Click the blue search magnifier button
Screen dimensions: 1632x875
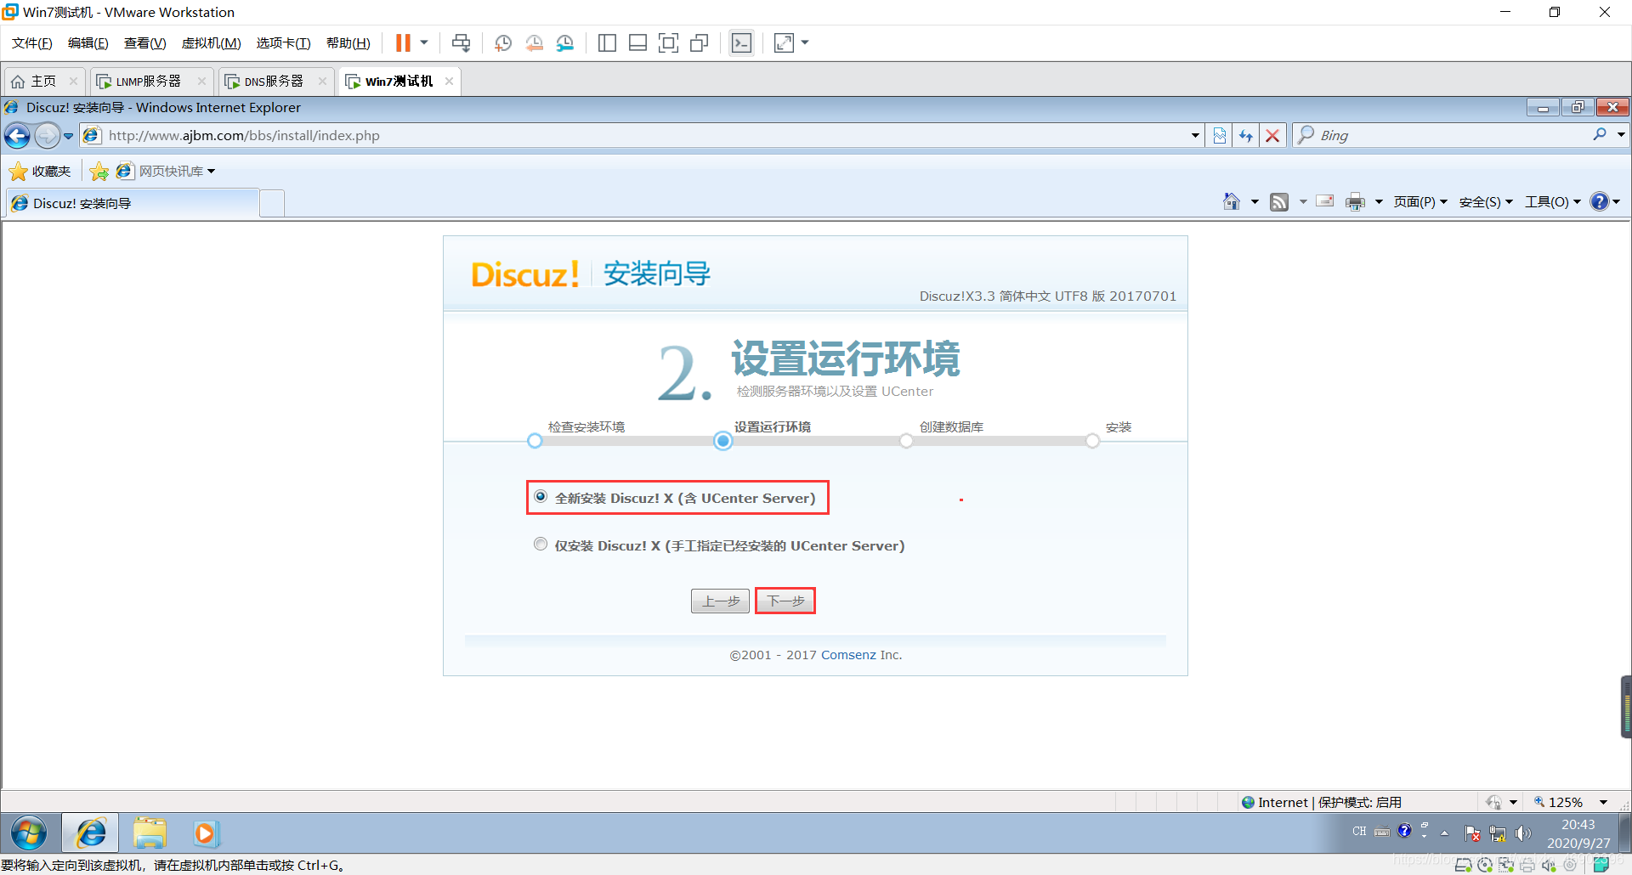1600,134
